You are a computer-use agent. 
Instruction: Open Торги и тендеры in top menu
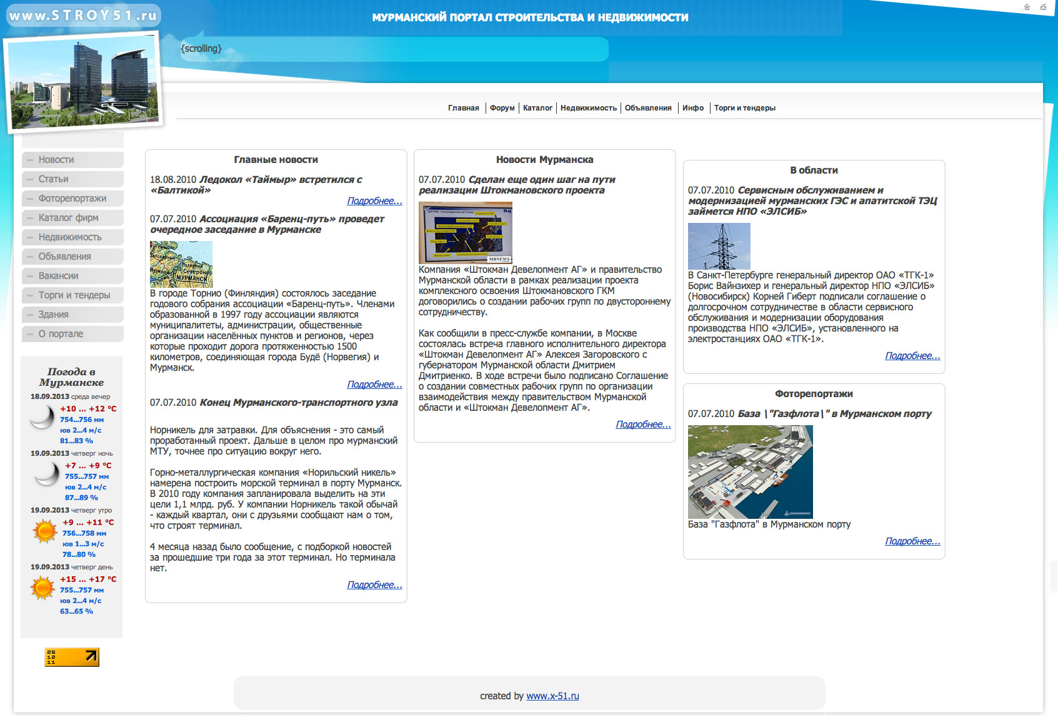[744, 108]
